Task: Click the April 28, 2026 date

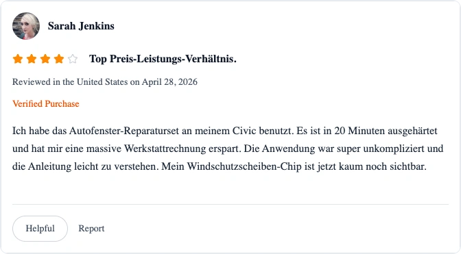Action: pyautogui.click(x=169, y=82)
